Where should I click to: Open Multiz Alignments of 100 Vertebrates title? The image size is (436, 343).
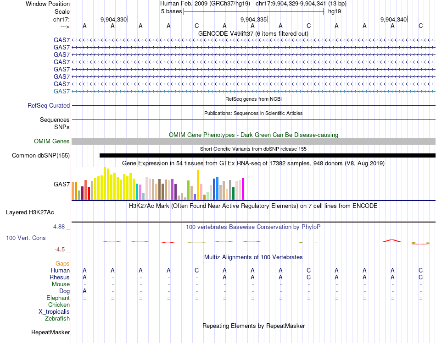[x=253, y=257]
